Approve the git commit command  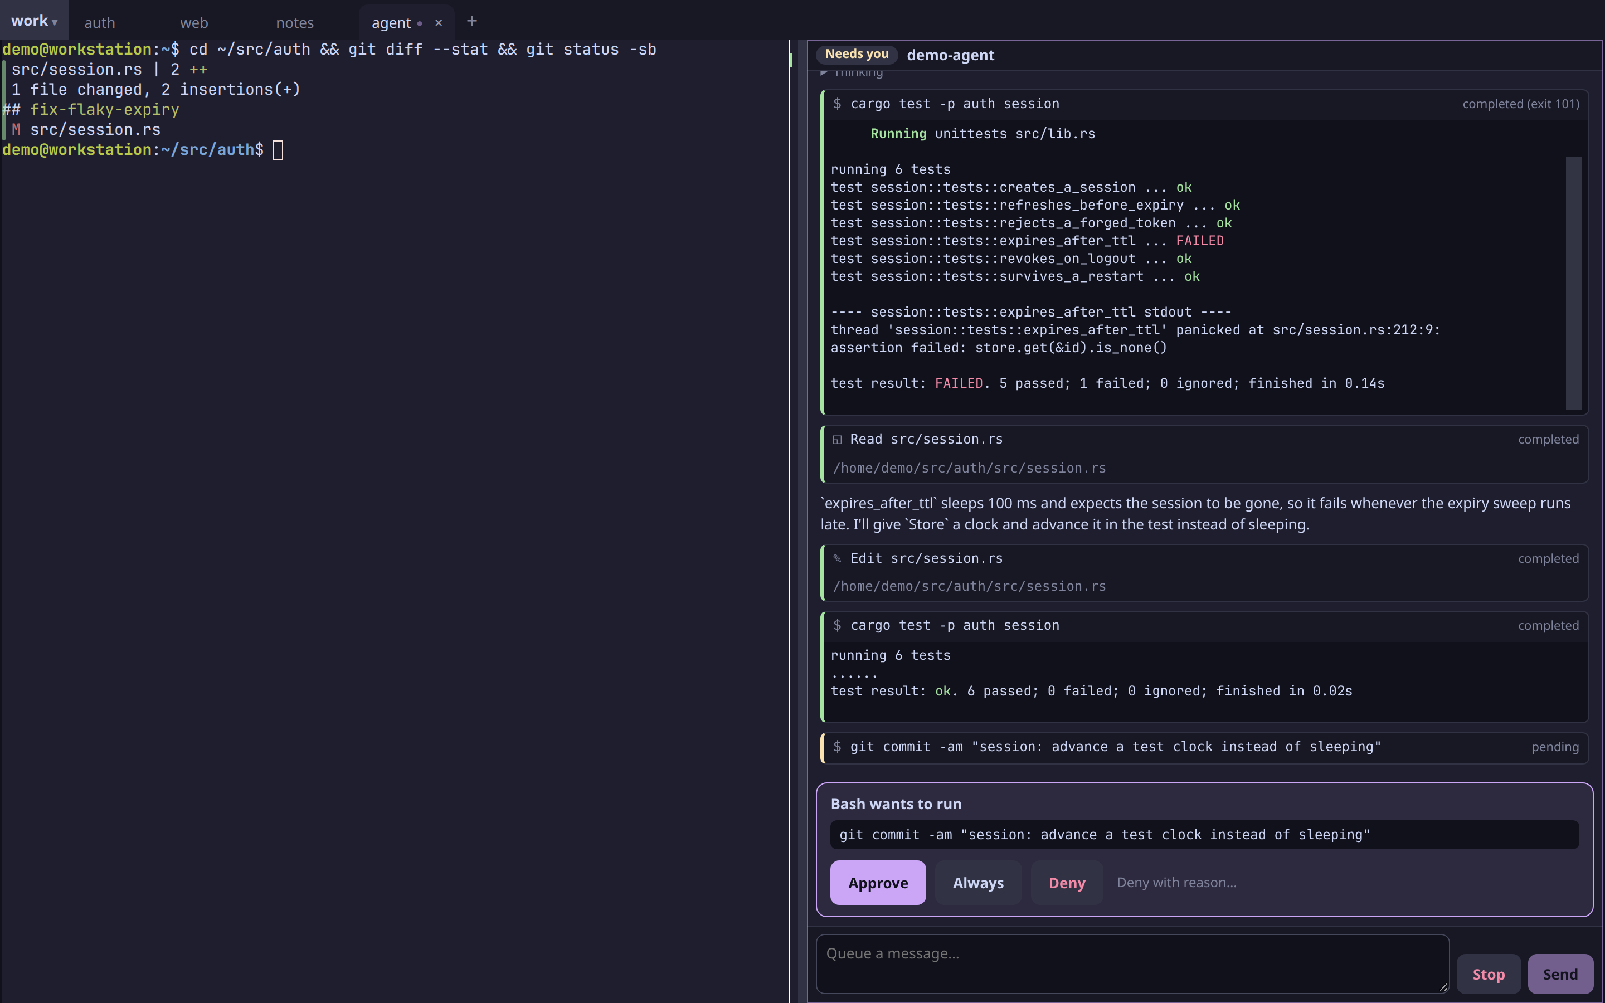tap(877, 883)
